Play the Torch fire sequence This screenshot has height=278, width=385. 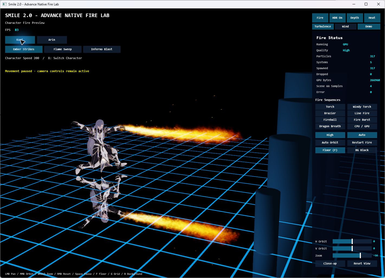point(330,107)
